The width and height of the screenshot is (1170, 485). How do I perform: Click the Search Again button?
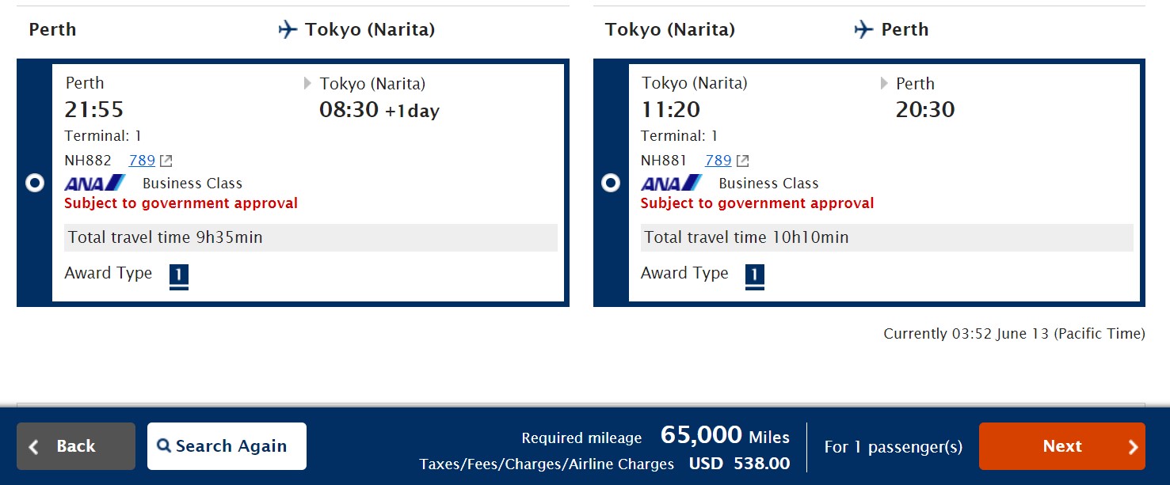(227, 446)
